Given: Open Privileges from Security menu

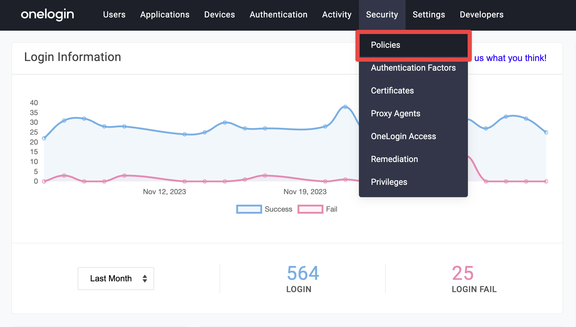Looking at the screenshot, I should tap(413, 182).
